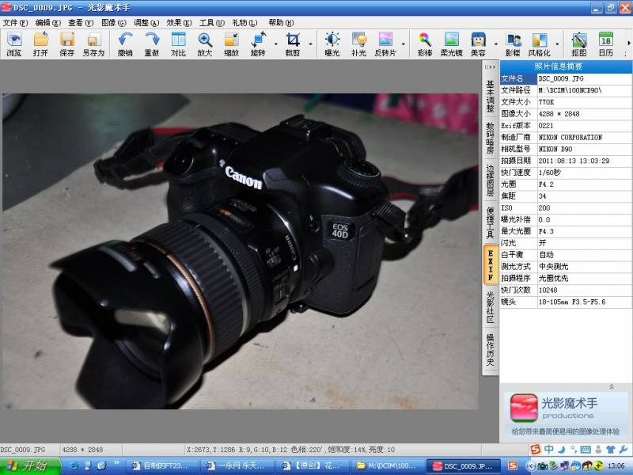Open the 日历 calendar tool
Screen dimensions: 633x475
click(x=605, y=44)
